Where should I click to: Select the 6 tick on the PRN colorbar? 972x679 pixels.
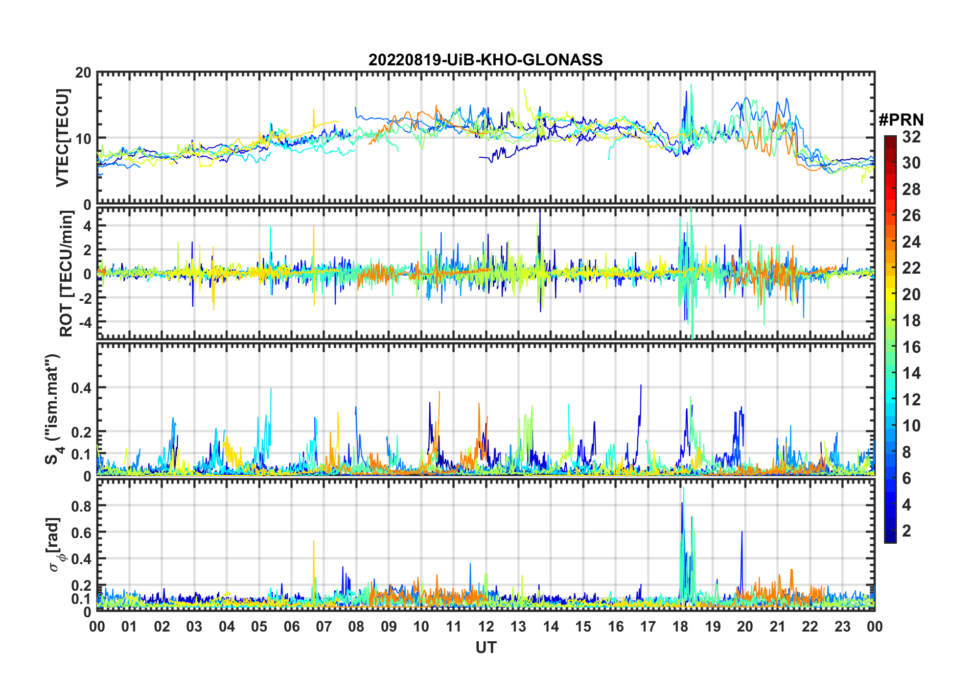(x=907, y=478)
